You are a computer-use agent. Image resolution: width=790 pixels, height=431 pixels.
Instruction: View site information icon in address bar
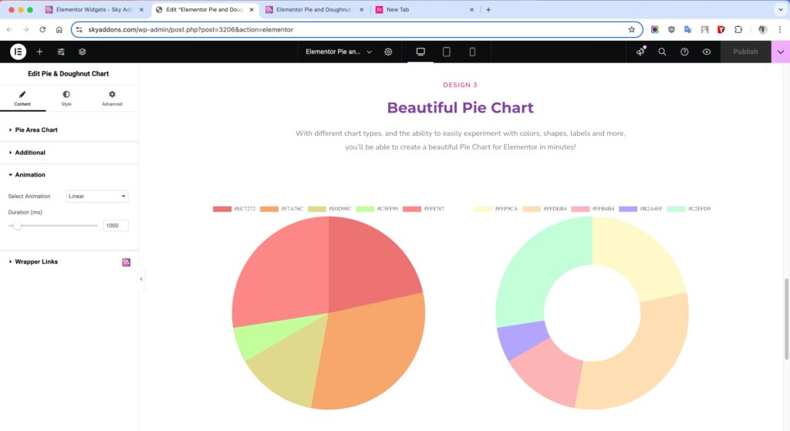coord(79,30)
